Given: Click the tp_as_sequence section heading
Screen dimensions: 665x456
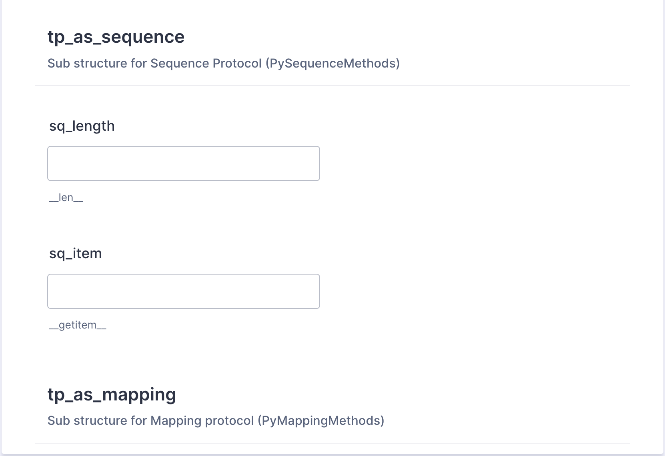Looking at the screenshot, I should pos(116,37).
